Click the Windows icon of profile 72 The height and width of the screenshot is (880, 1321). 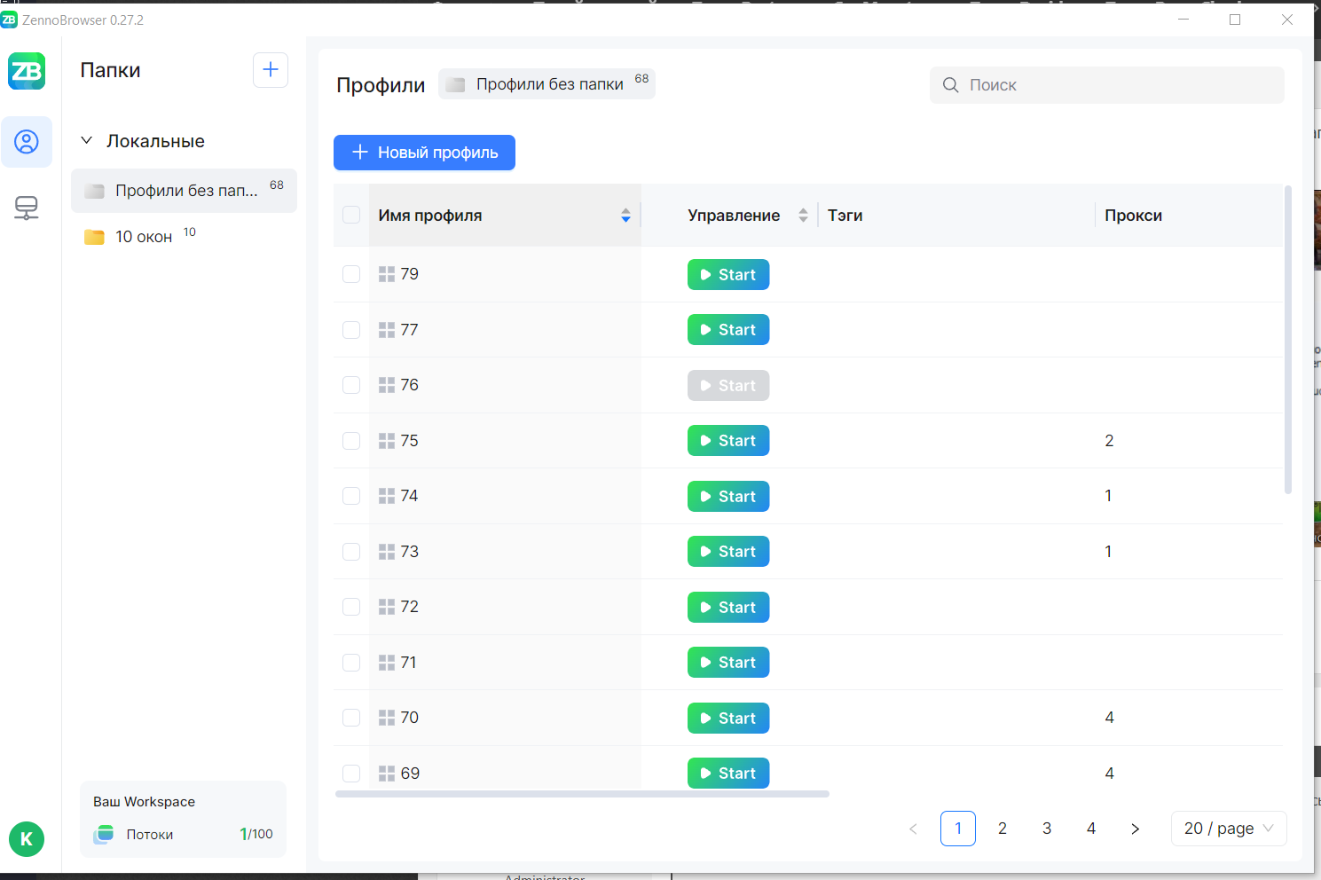387,607
